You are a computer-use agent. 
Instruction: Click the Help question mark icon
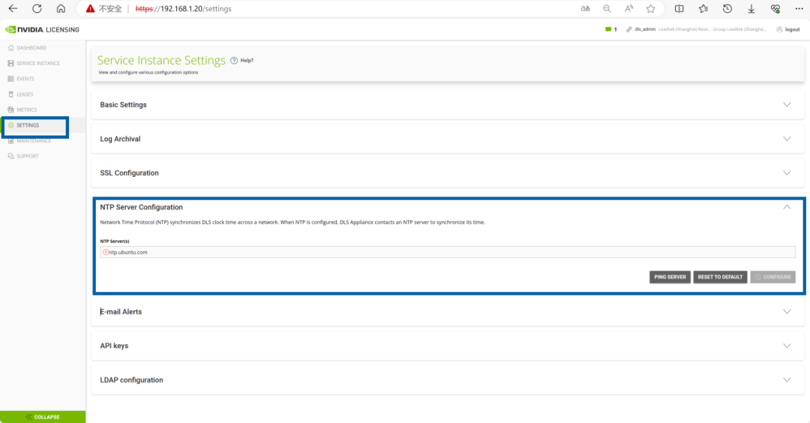coord(234,61)
